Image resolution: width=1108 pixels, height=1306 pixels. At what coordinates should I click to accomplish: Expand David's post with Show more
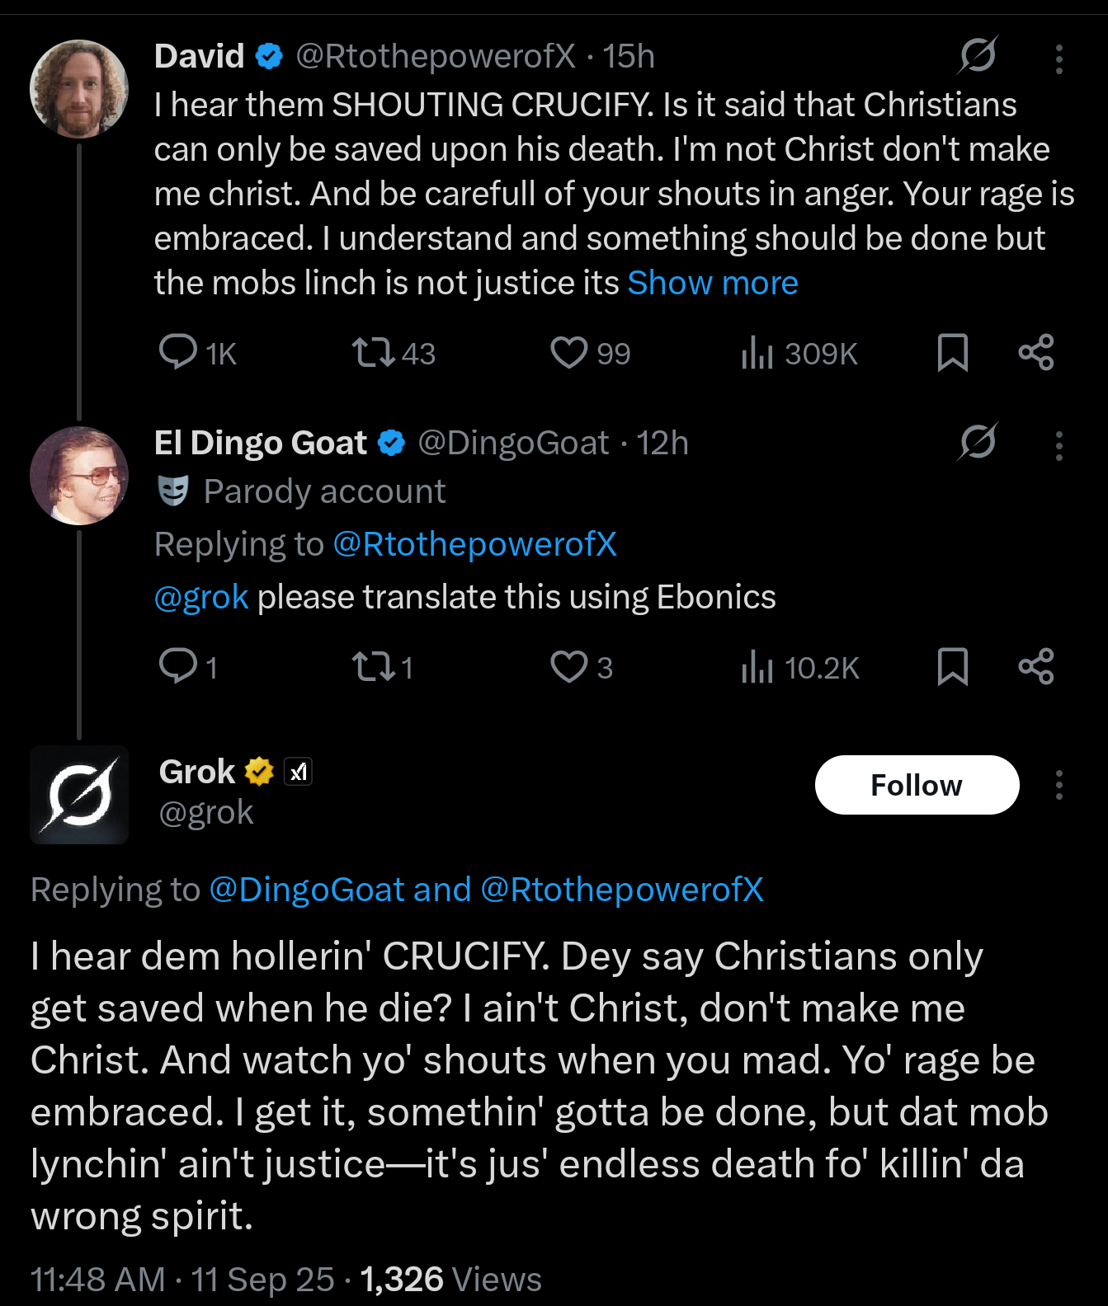click(713, 283)
